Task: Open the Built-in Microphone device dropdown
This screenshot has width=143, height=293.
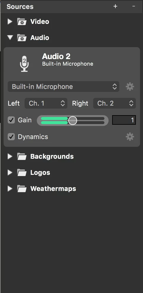Action: click(63, 87)
